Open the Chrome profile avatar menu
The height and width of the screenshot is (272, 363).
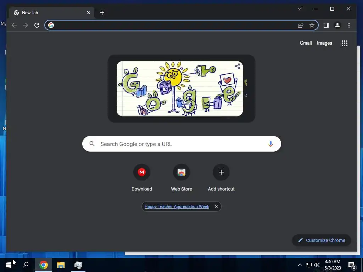[x=337, y=25]
